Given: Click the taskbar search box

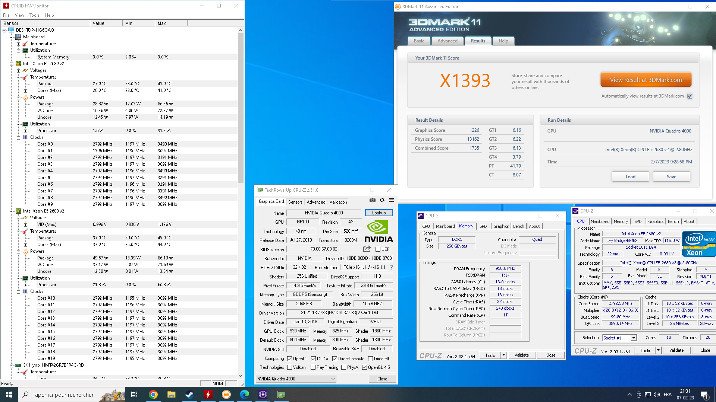Looking at the screenshot, I should 72,395.
